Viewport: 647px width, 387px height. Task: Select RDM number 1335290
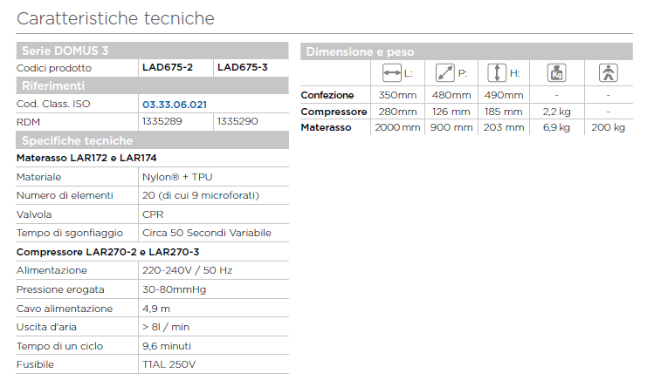tap(237, 121)
